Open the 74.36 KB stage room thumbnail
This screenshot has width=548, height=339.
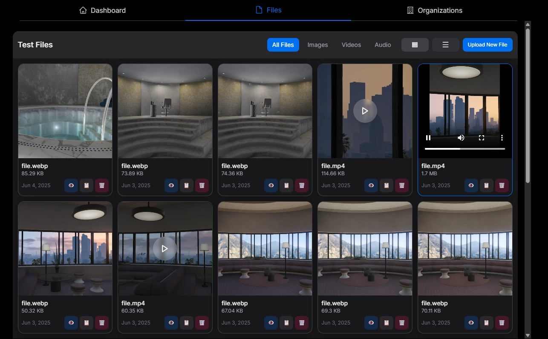265,111
